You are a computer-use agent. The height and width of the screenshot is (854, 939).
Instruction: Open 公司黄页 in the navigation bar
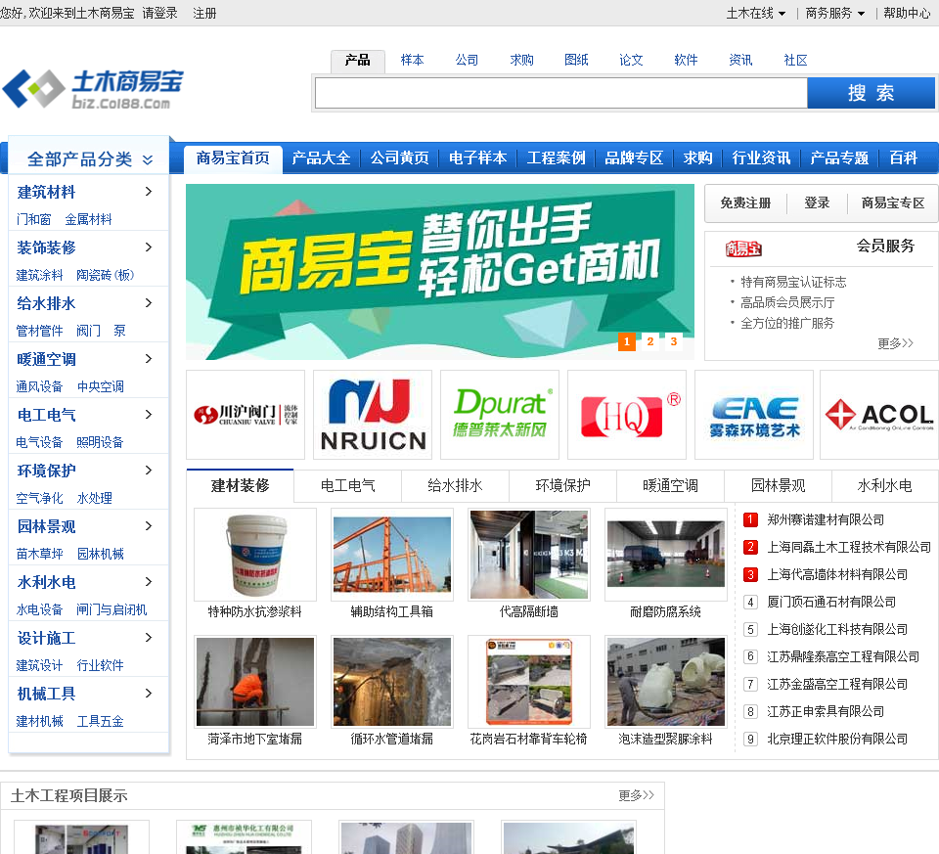pyautogui.click(x=399, y=158)
